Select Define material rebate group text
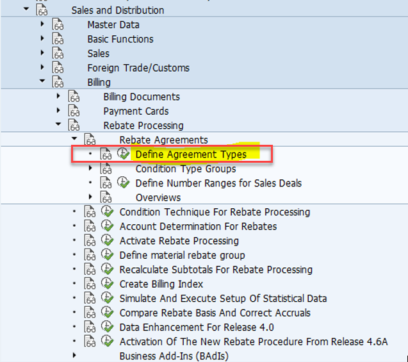This screenshot has width=408, height=362. point(182,255)
